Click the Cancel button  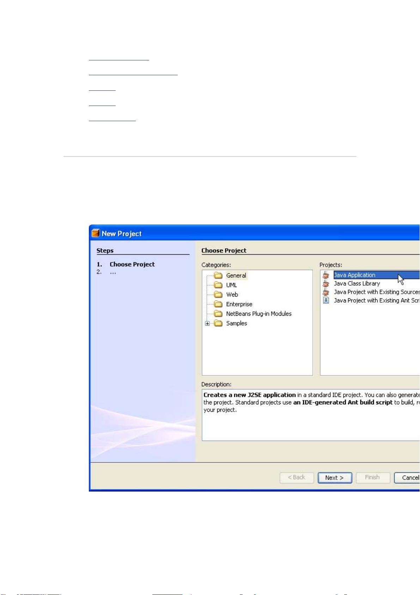point(407,478)
